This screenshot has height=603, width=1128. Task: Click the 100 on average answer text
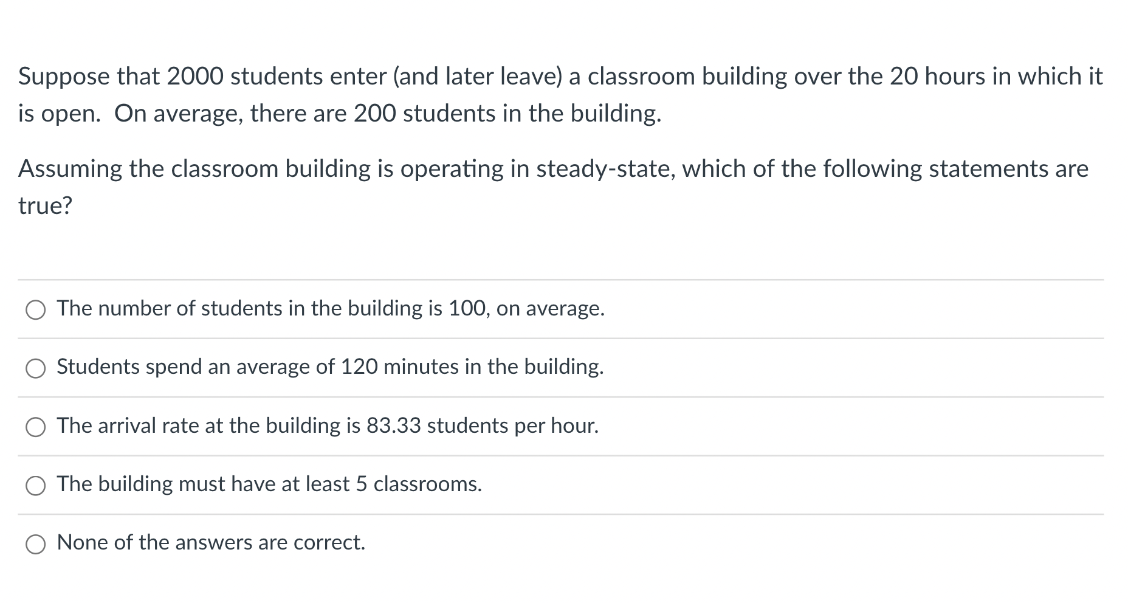(331, 308)
